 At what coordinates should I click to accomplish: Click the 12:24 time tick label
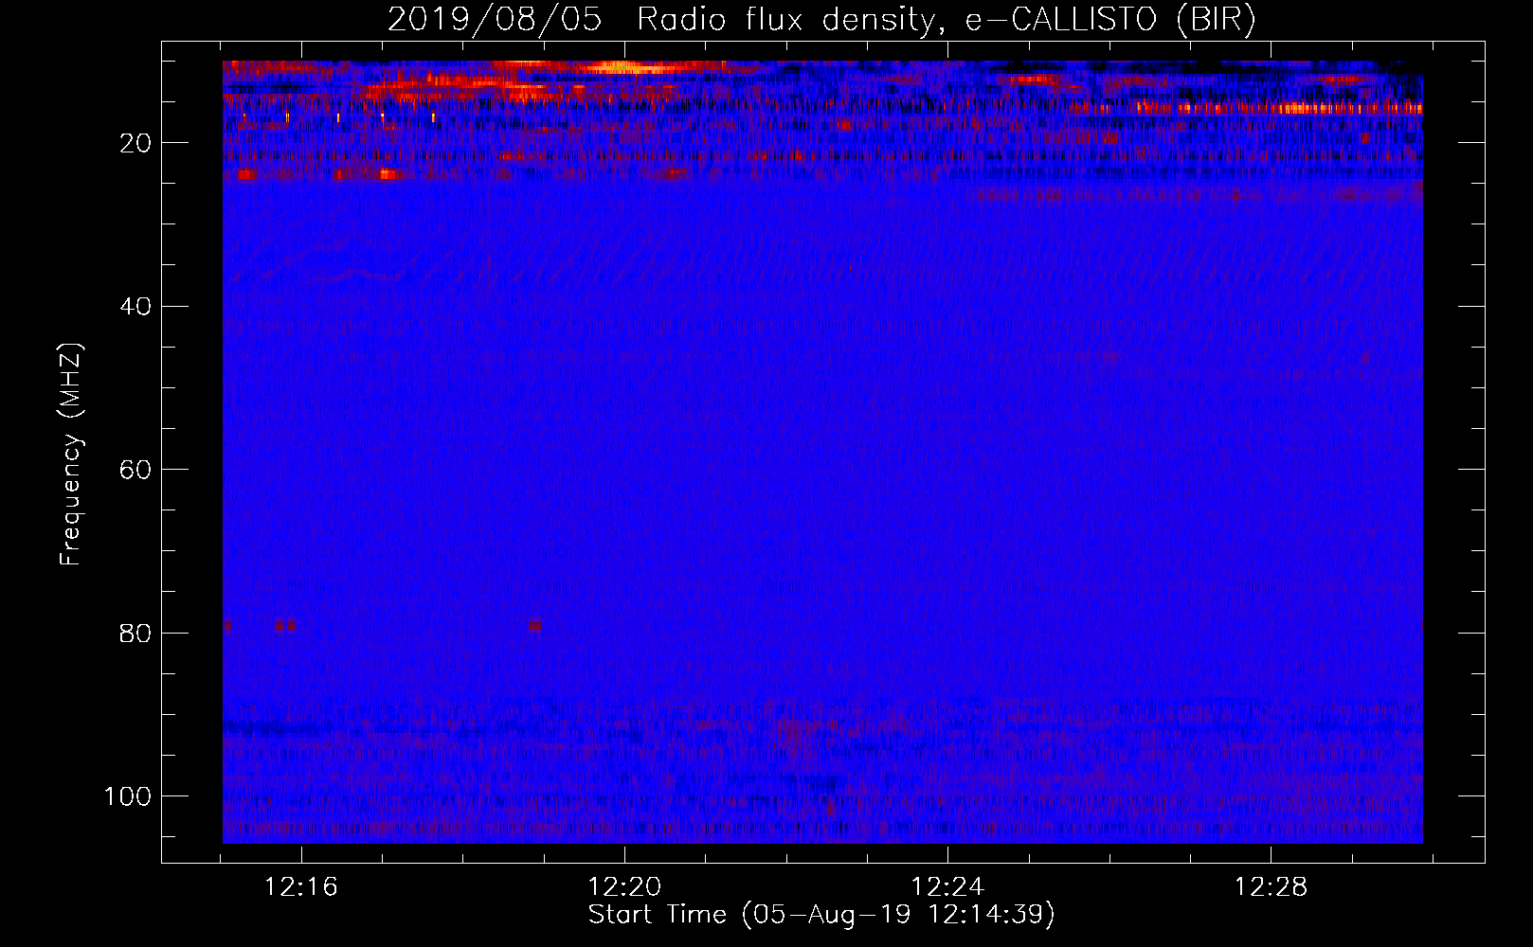click(947, 887)
